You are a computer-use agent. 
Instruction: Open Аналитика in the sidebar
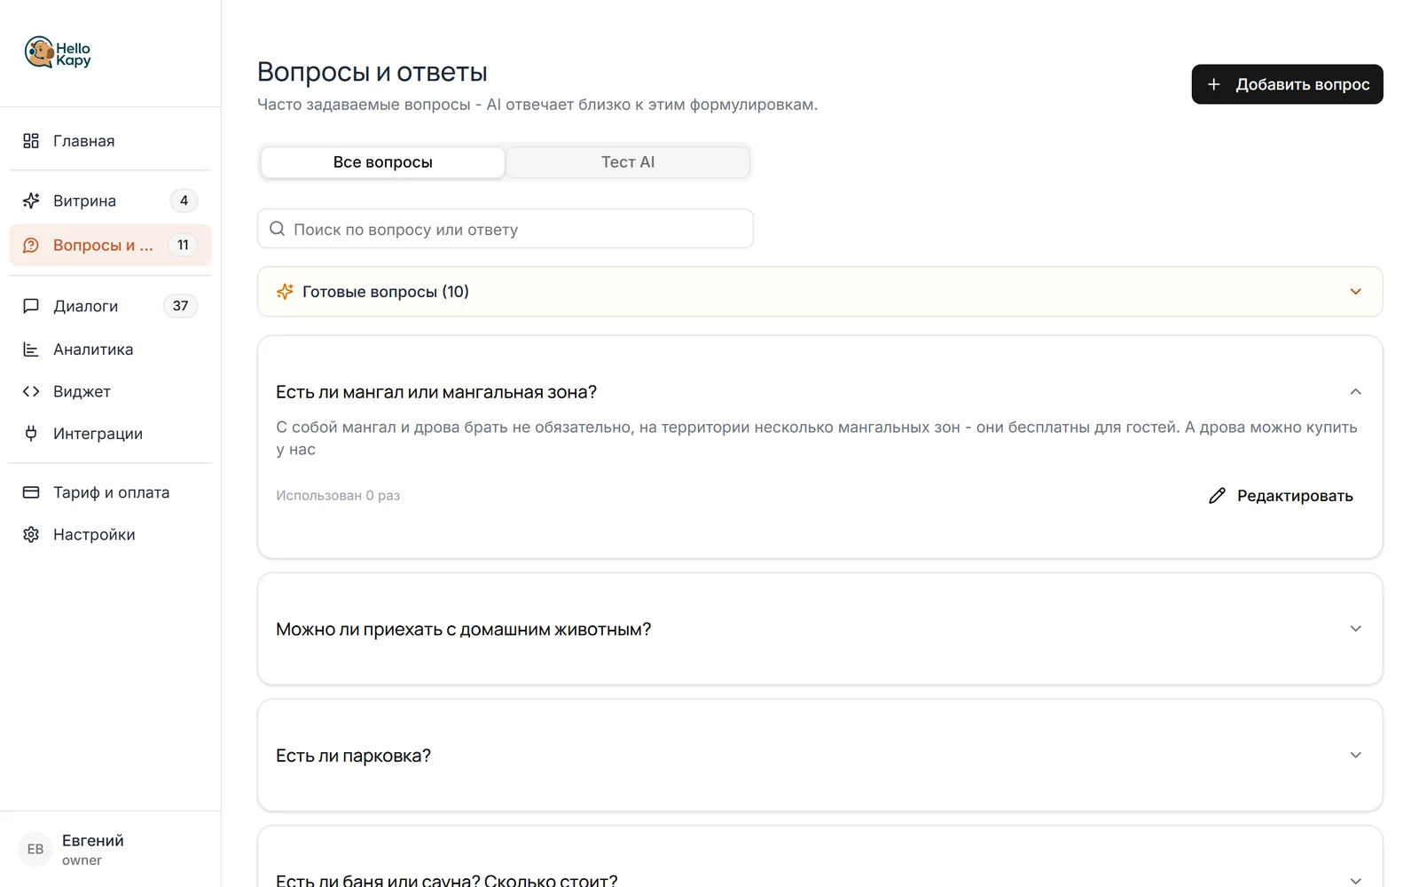pyautogui.click(x=110, y=349)
